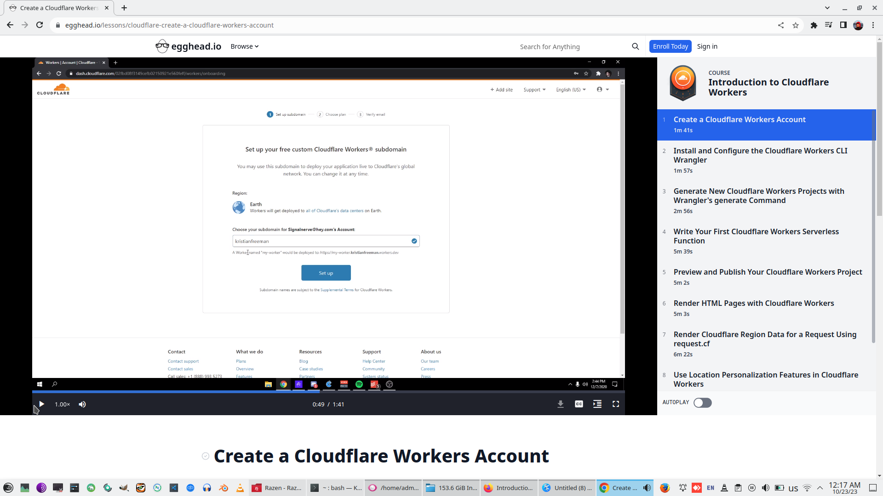Mute the video volume
Screen dimensions: 883x496
pos(82,404)
